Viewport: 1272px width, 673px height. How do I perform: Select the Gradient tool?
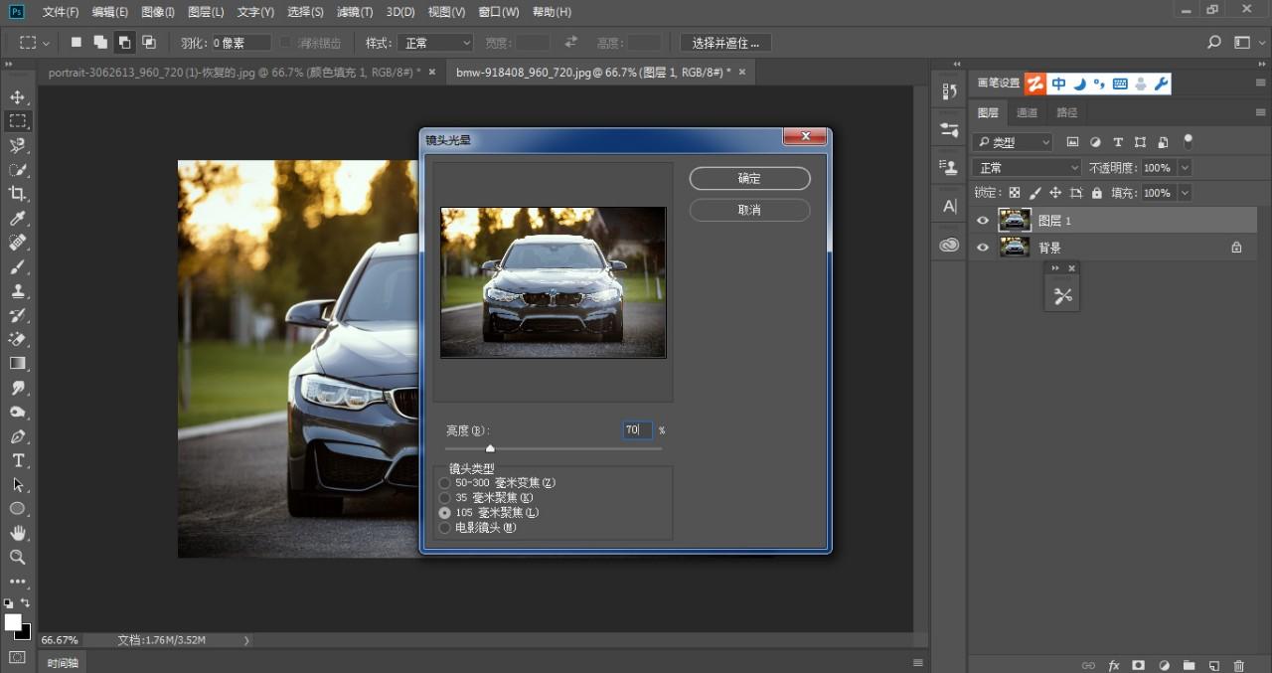click(17, 364)
